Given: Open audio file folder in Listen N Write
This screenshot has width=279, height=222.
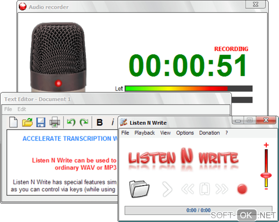Looking at the screenshot, I should (x=139, y=189).
